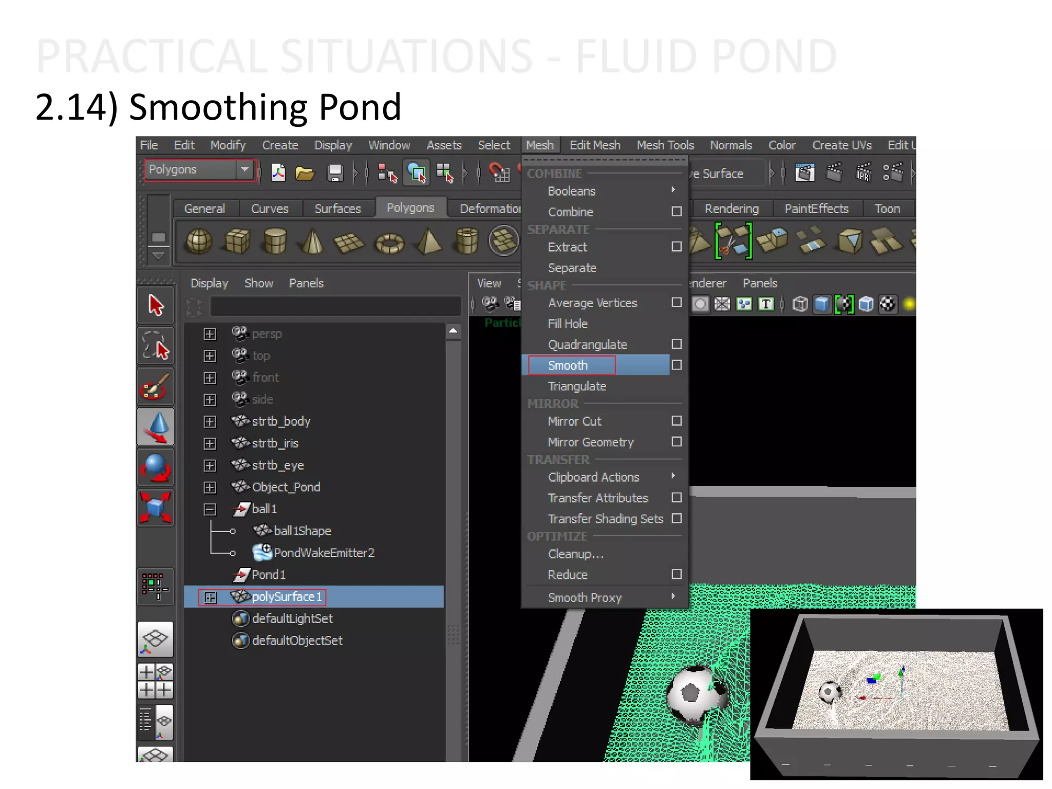Switch to the Rendering shelf tab
The image size is (1052, 789).
click(731, 209)
